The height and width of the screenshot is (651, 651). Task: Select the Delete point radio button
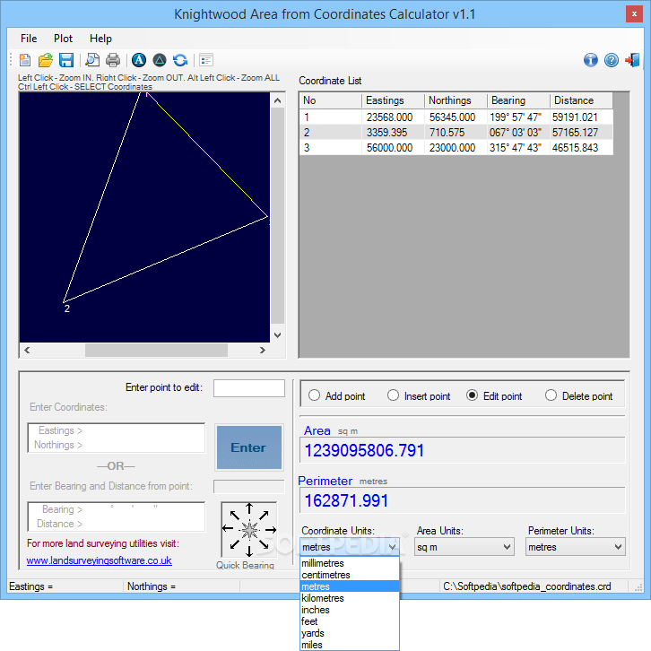[x=551, y=395]
